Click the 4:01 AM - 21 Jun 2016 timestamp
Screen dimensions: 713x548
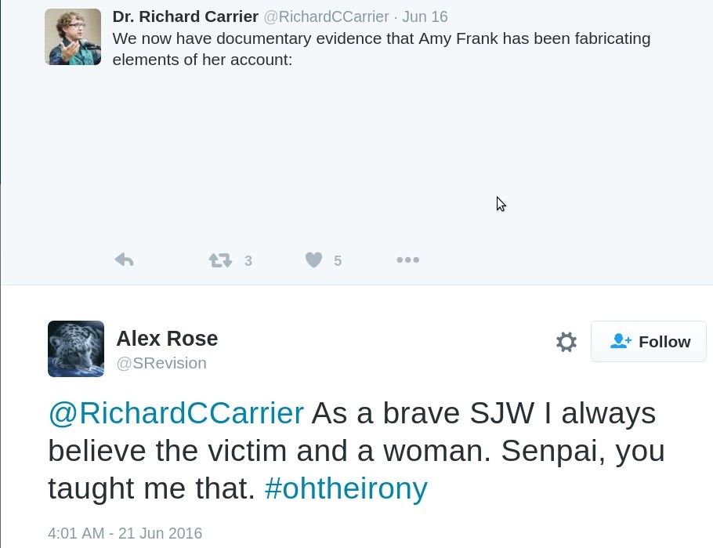point(125,533)
